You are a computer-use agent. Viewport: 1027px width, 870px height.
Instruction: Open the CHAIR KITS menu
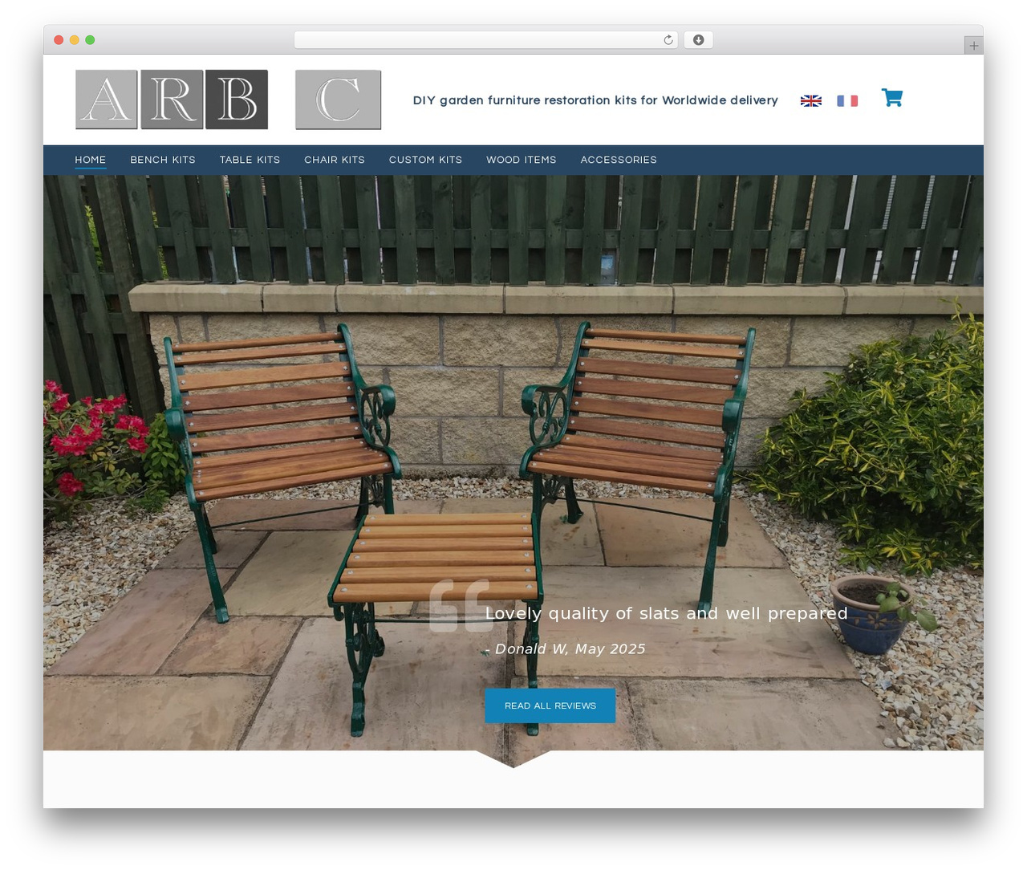tap(335, 160)
